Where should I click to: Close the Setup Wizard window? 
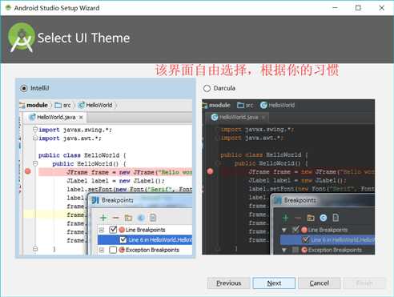pos(382,8)
